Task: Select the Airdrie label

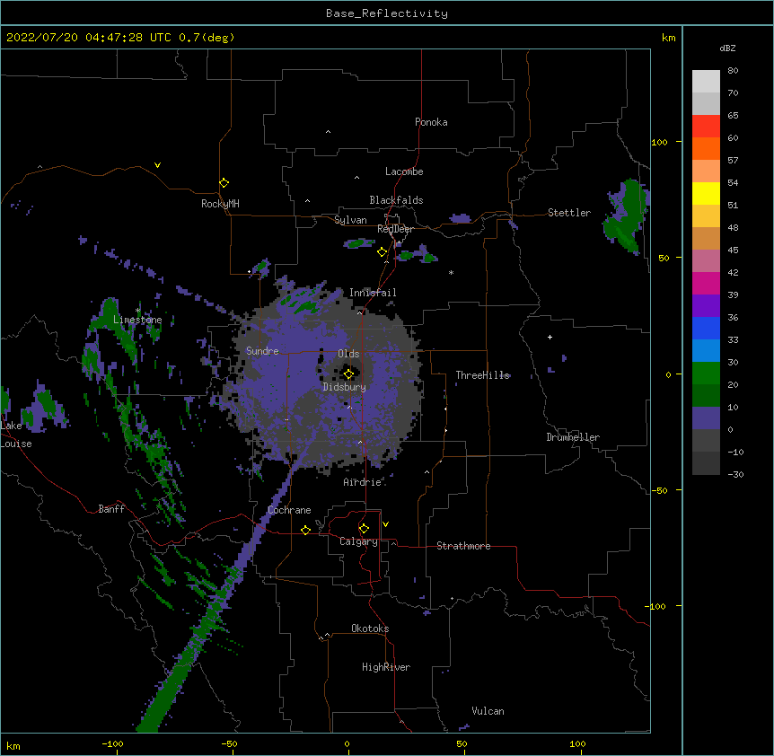Action: [x=363, y=482]
